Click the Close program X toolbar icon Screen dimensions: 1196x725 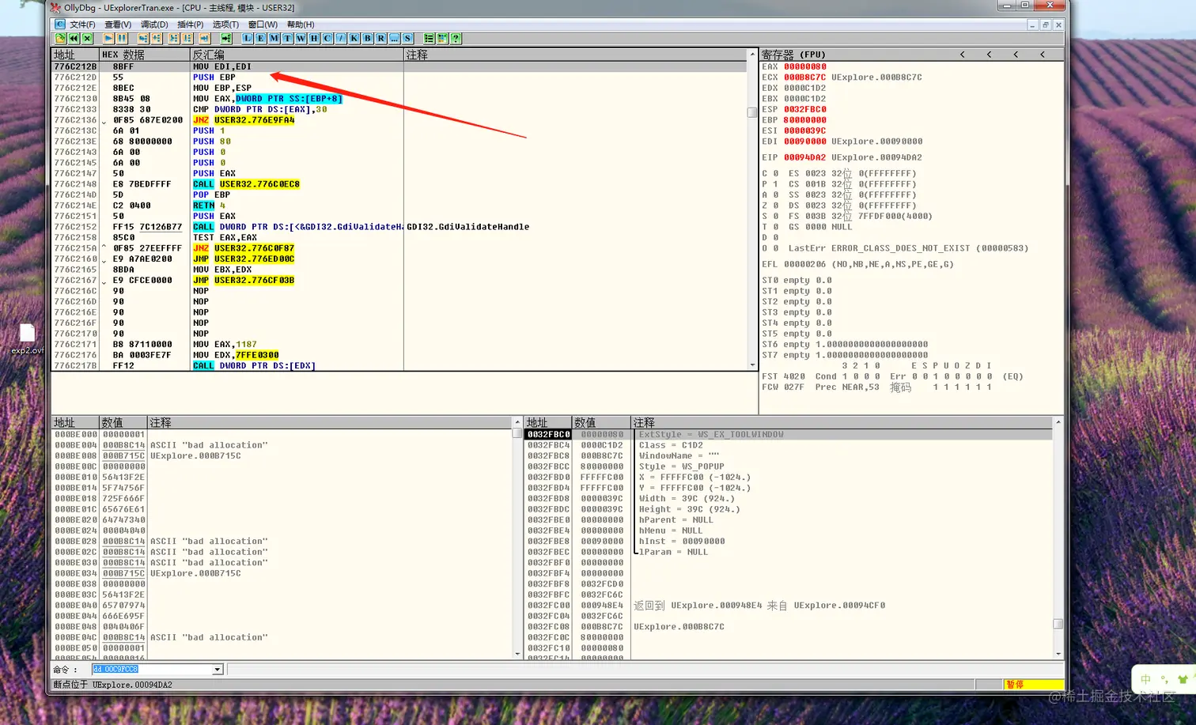(x=87, y=38)
